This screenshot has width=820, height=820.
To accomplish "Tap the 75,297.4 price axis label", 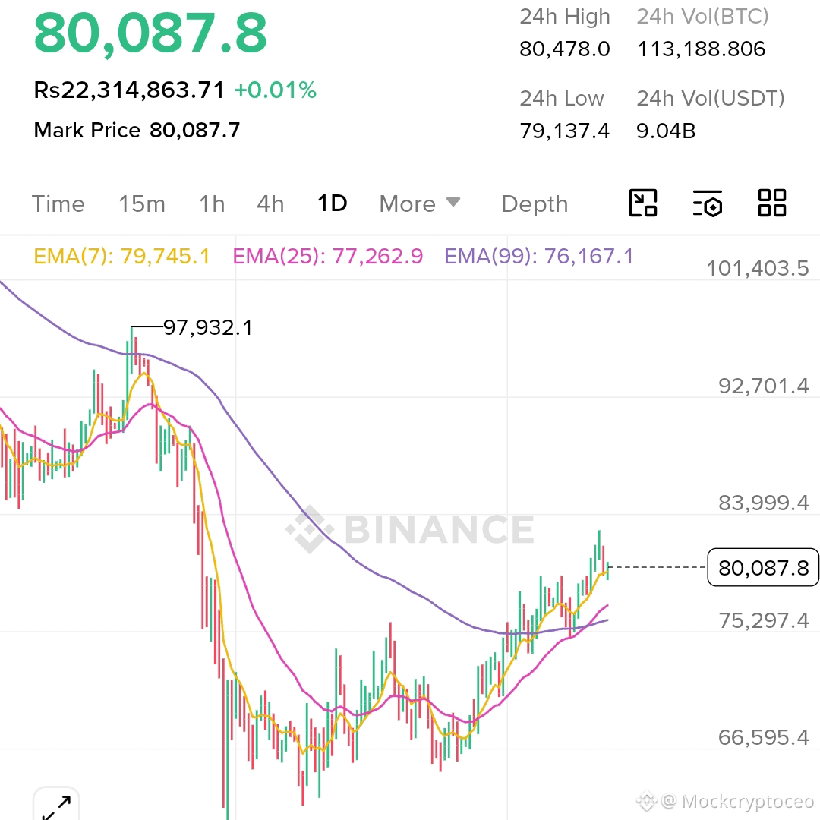I will point(764,620).
